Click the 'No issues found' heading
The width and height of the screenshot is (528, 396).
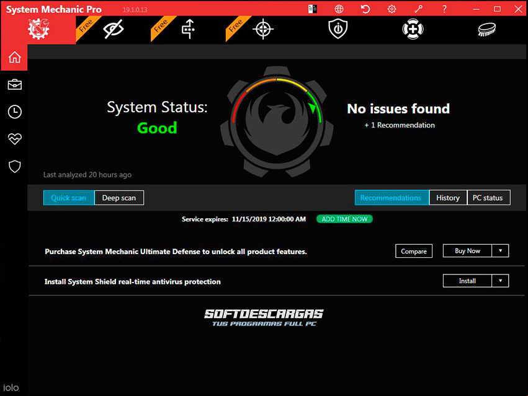(398, 108)
